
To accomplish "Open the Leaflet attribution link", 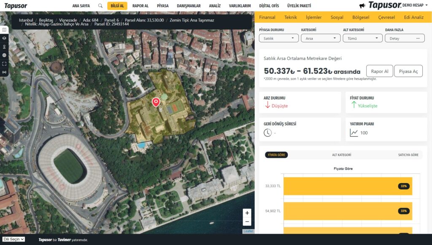I will 248,231.
